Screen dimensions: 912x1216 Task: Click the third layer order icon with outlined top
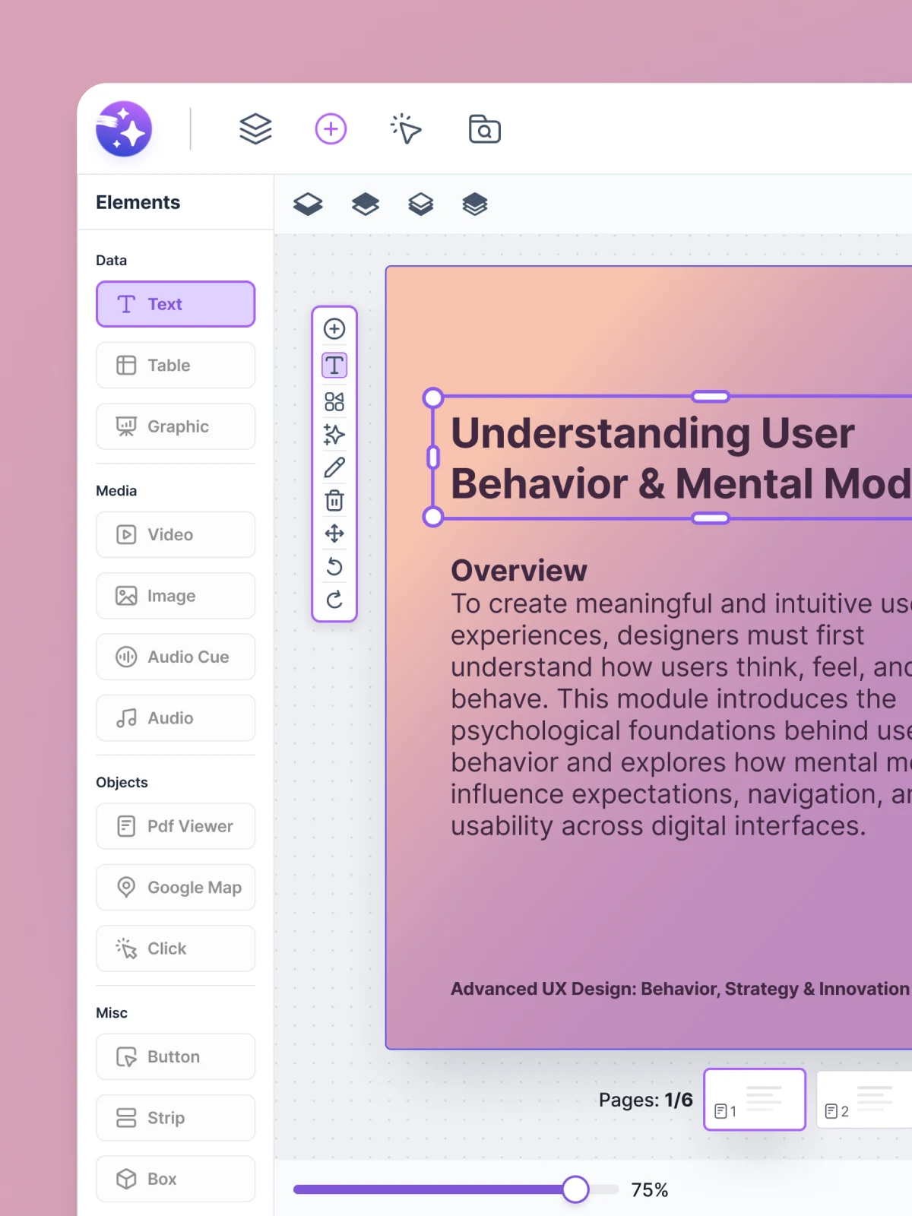coord(420,204)
